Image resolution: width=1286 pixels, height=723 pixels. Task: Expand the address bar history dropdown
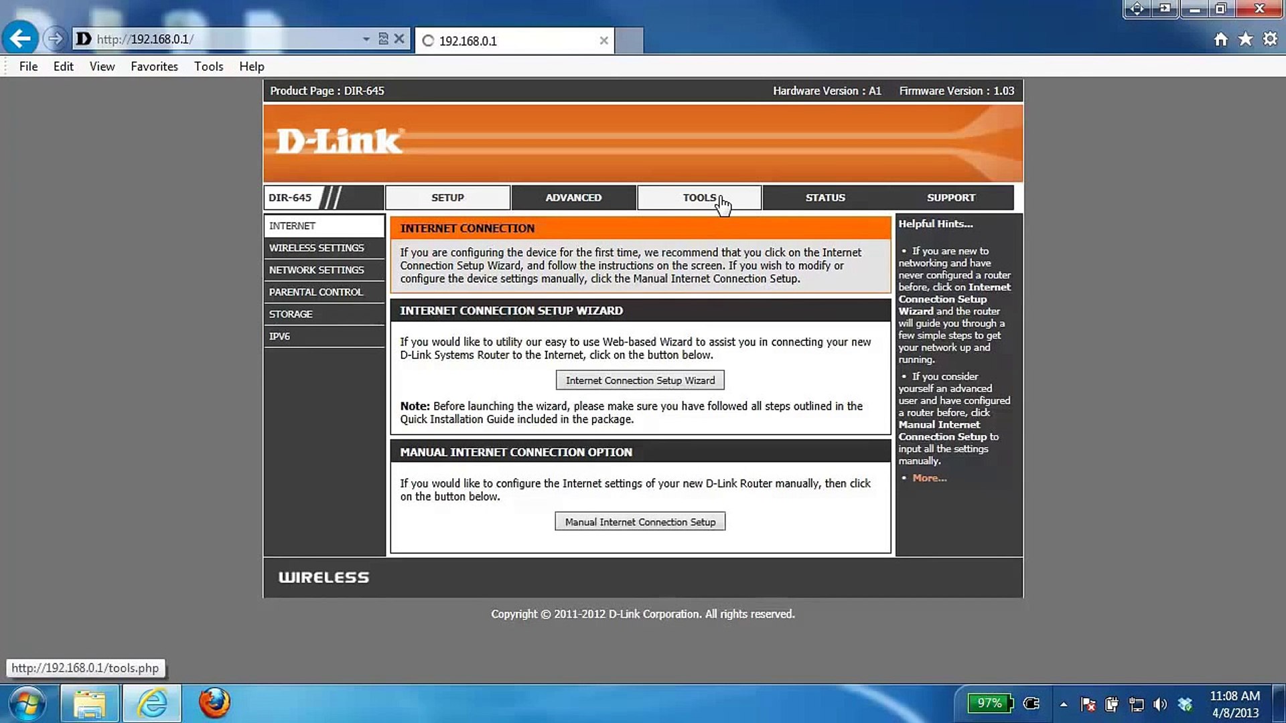(366, 39)
